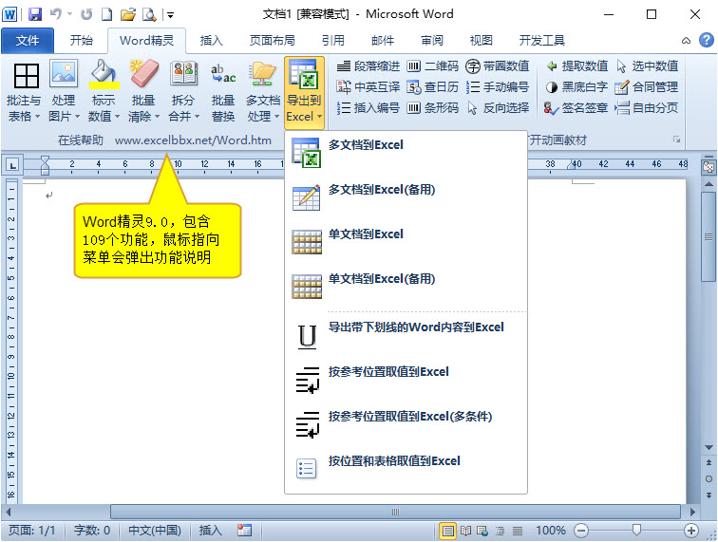The image size is (718, 542).
Task: Open the 引用 tab
Action: click(x=333, y=41)
